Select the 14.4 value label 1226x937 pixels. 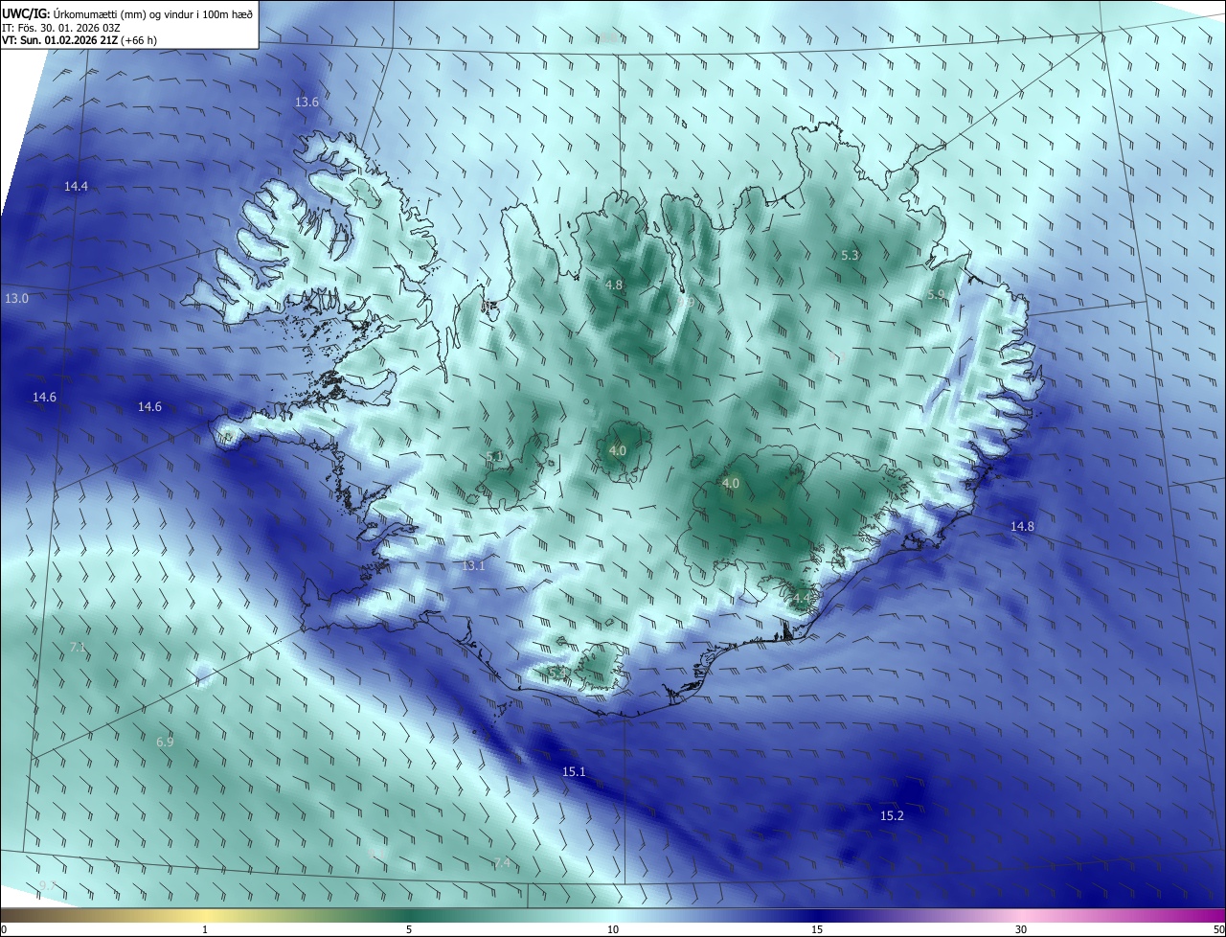(x=76, y=186)
